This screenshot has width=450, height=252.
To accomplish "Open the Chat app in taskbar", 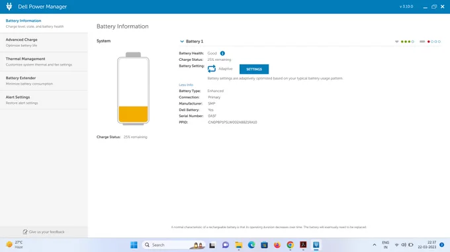I will 226,245.
